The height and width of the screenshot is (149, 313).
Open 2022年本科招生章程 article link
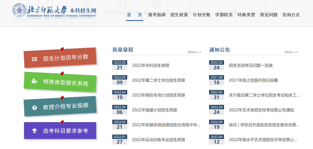point(150,66)
